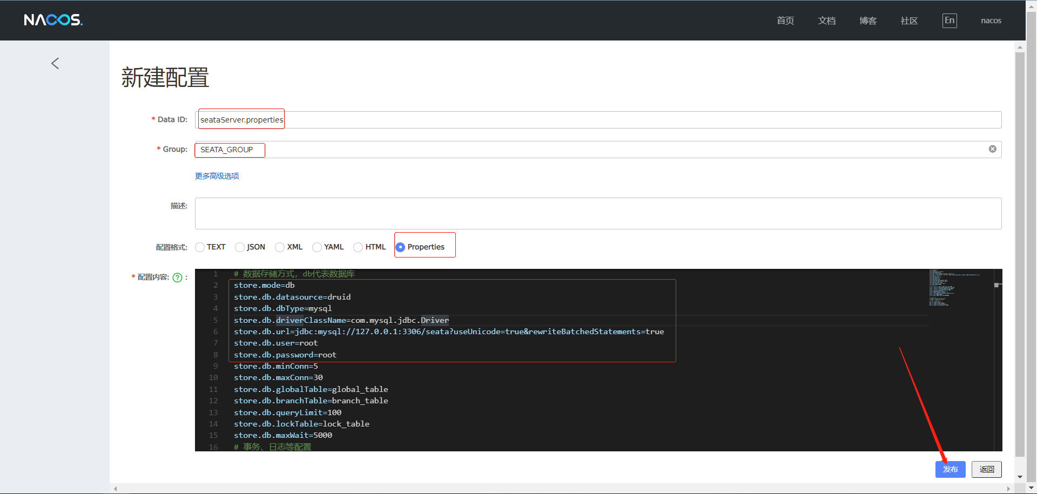Choose the YAML format option
The width and height of the screenshot is (1037, 494).
[x=318, y=247]
